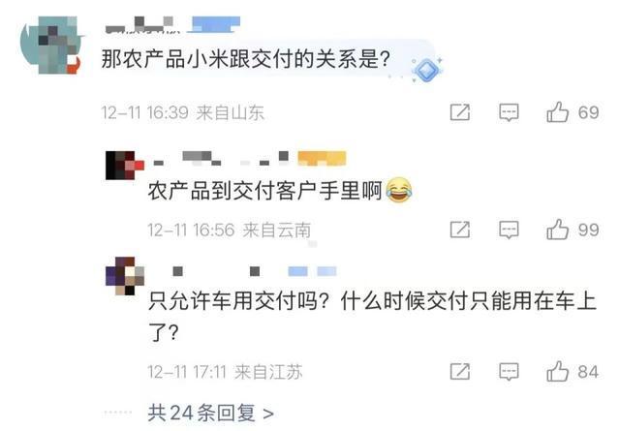Open the Yunnan replier's avatar

pyautogui.click(x=125, y=166)
